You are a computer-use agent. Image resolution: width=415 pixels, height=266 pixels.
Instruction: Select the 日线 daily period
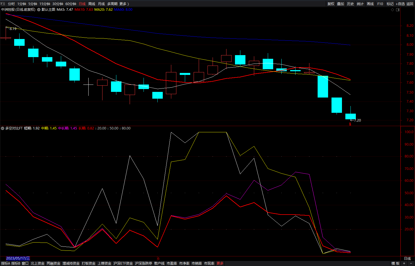82,4
